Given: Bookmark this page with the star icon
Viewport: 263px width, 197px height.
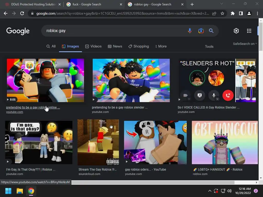Looking at the screenshot, I should pyautogui.click(x=222, y=13).
